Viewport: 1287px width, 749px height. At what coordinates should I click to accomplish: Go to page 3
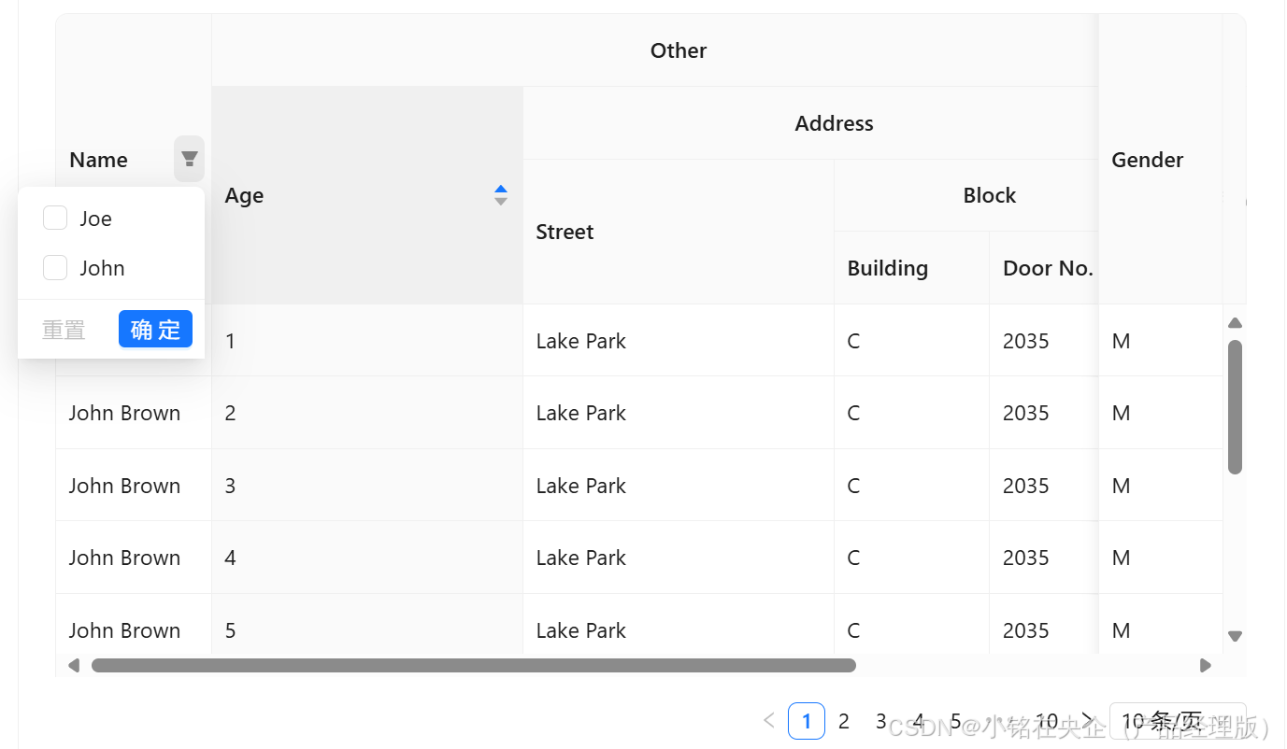point(880,721)
